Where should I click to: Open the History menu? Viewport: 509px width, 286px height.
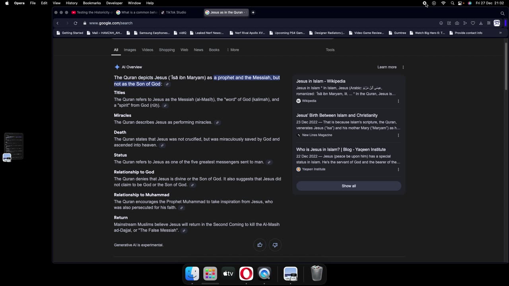(72, 3)
